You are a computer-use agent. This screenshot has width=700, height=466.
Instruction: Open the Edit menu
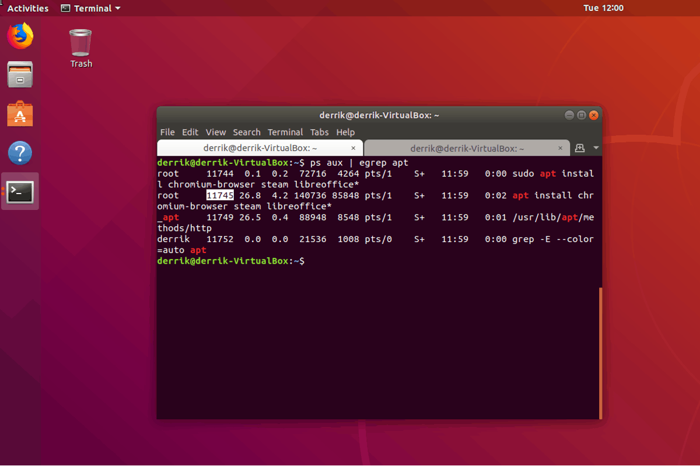click(x=190, y=132)
